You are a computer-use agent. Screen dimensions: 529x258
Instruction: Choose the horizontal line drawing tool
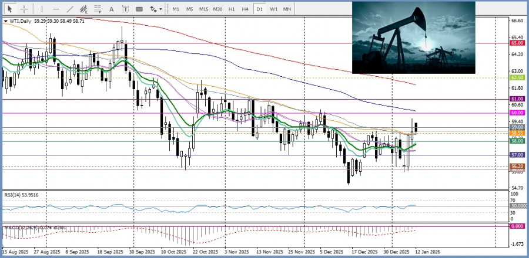point(56,9)
